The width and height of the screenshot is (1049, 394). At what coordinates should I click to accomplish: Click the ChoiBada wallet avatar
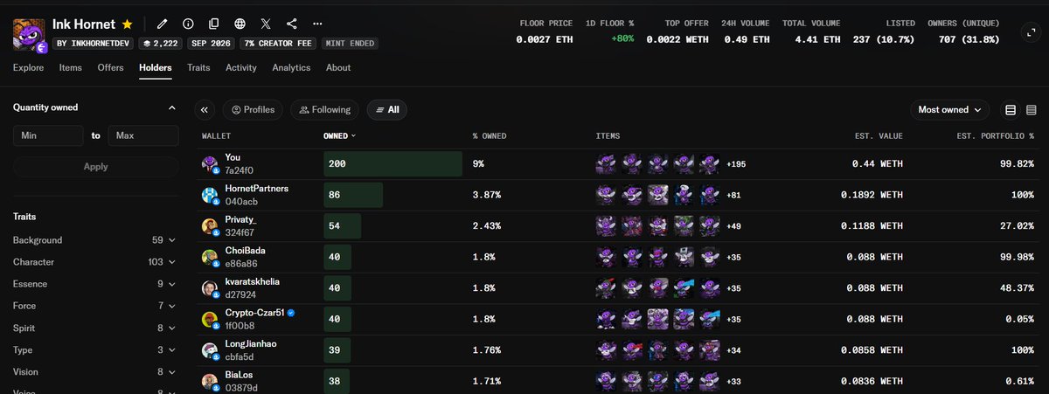pyautogui.click(x=210, y=257)
